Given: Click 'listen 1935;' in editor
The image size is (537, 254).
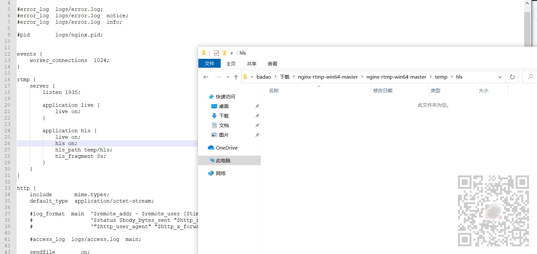Looking at the screenshot, I should coord(61,92).
